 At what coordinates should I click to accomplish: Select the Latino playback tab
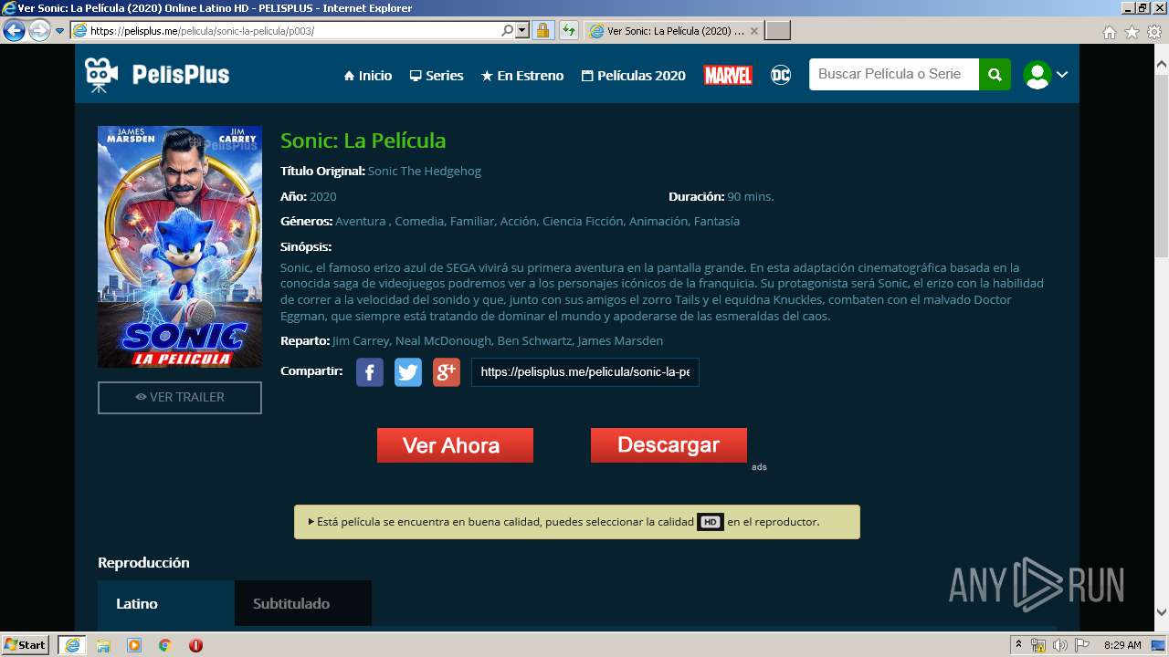click(x=166, y=603)
